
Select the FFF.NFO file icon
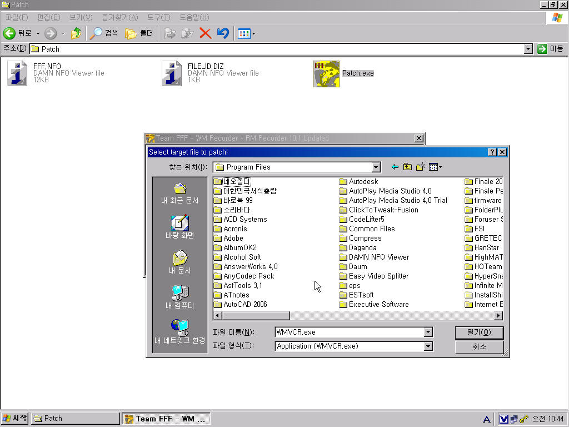[x=17, y=73]
